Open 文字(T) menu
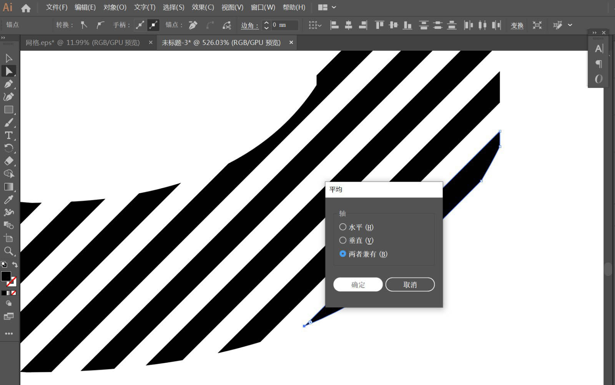Screen dimensions: 615x385 point(145,7)
